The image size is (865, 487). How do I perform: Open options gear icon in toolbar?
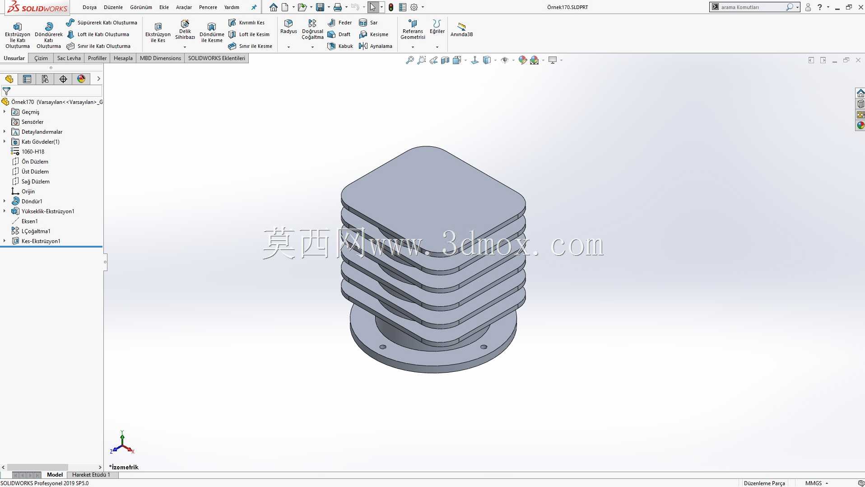tap(414, 7)
